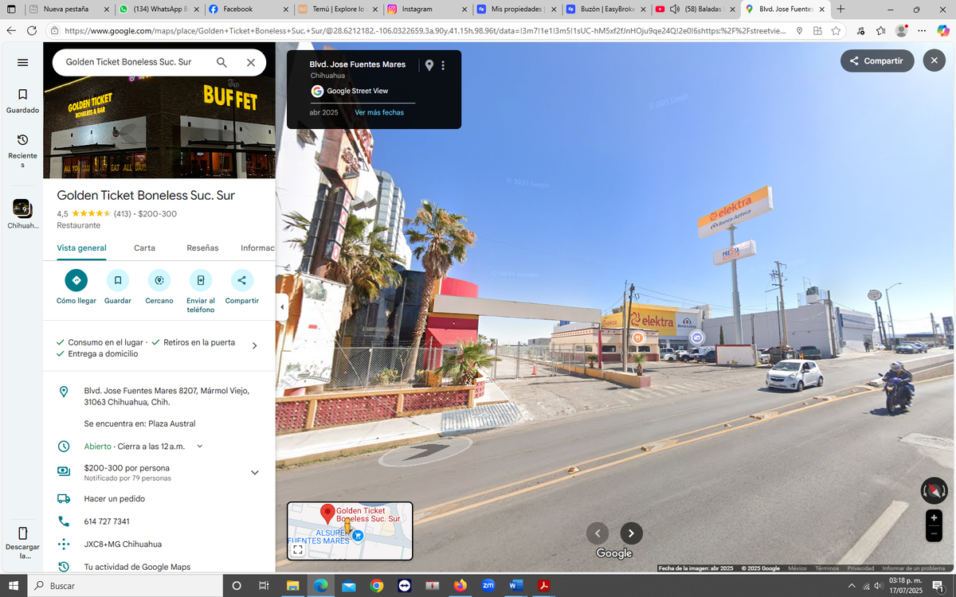The height and width of the screenshot is (597, 956).
Task: Click the Compartir button over Street View
Action: pos(877,60)
